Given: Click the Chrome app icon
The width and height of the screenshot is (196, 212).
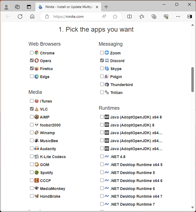Looking at the screenshot, I should [37, 53].
